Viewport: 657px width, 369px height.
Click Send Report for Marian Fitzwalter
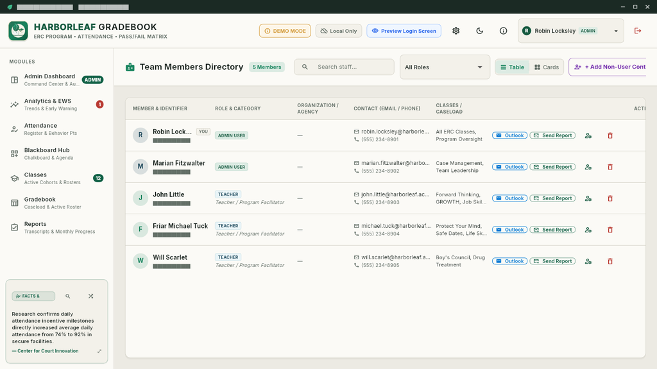pos(552,167)
